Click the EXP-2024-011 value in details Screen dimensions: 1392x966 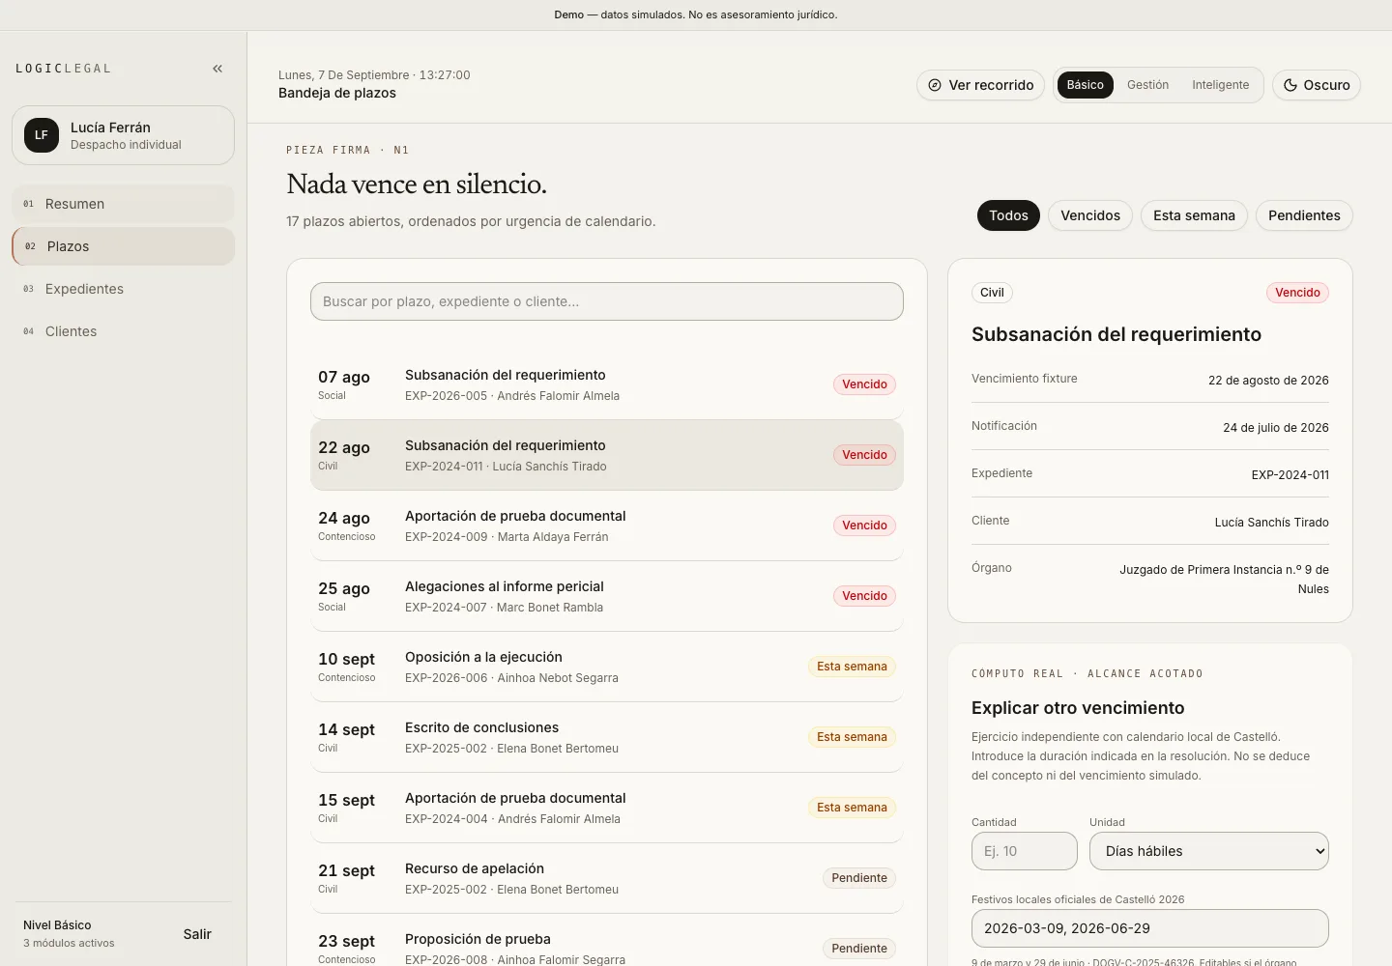[1290, 475]
